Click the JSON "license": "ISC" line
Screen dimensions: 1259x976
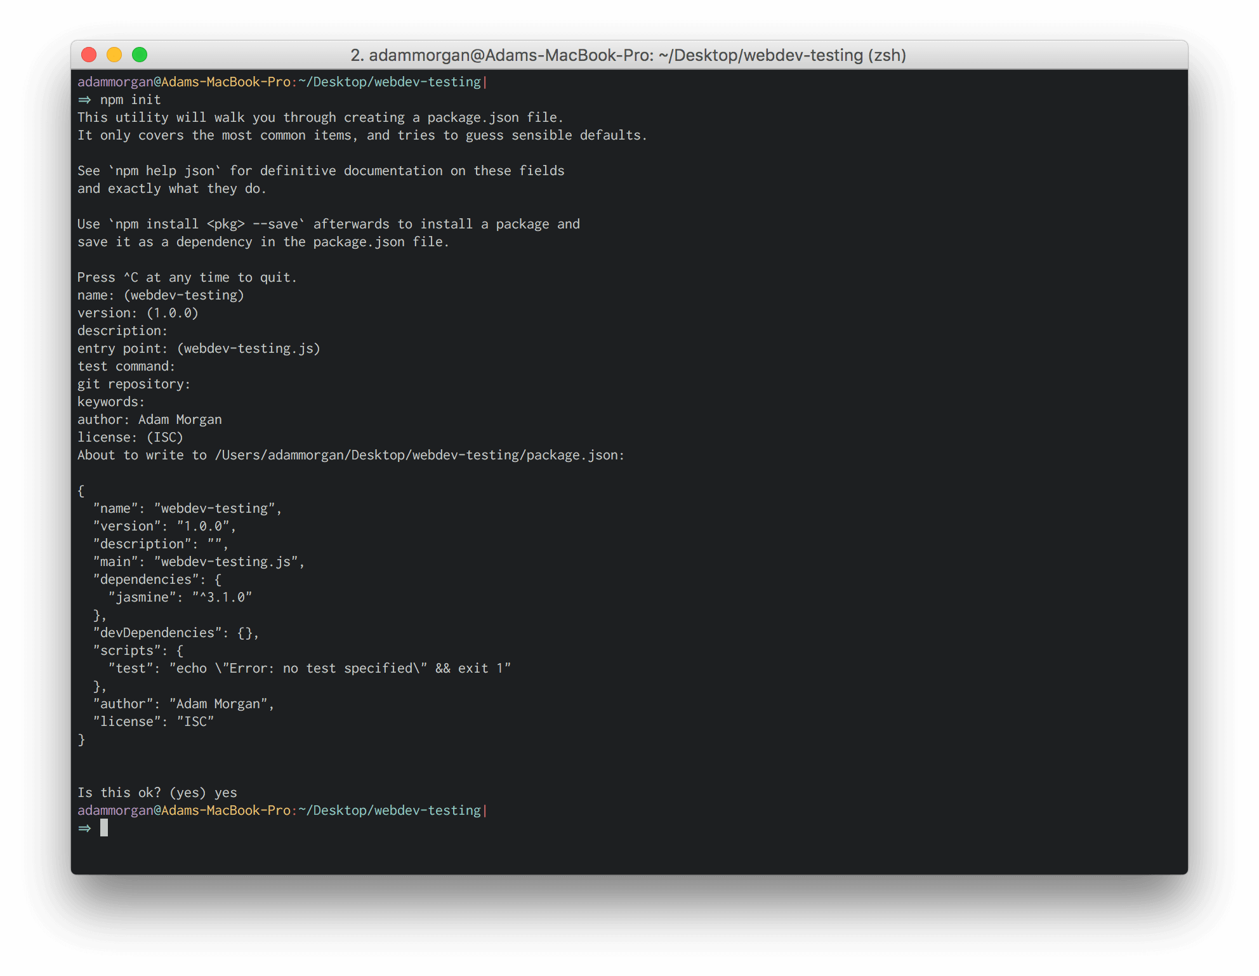point(154,722)
